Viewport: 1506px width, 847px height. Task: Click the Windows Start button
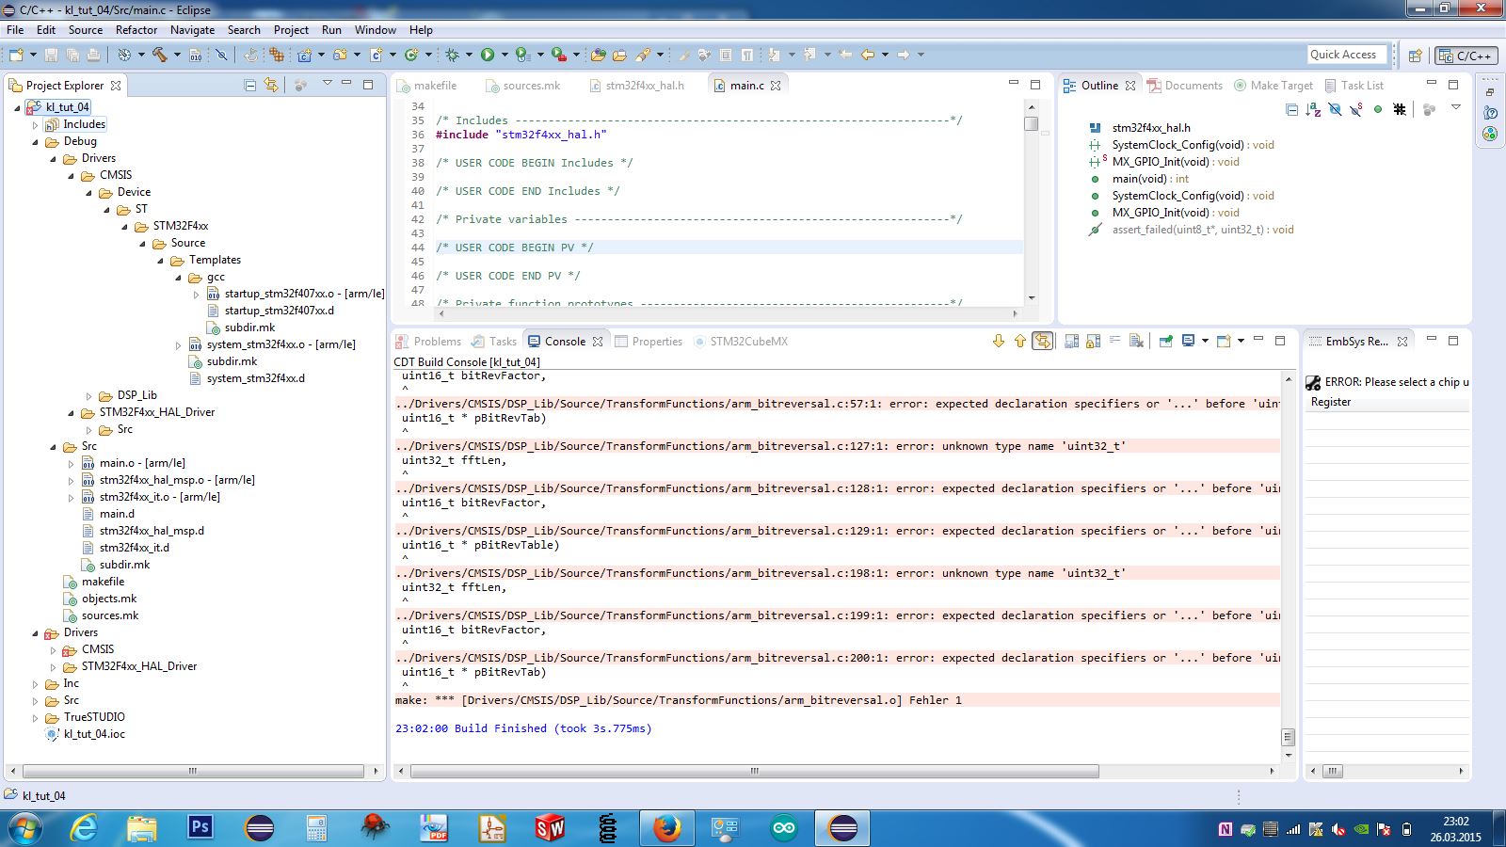[x=25, y=828]
